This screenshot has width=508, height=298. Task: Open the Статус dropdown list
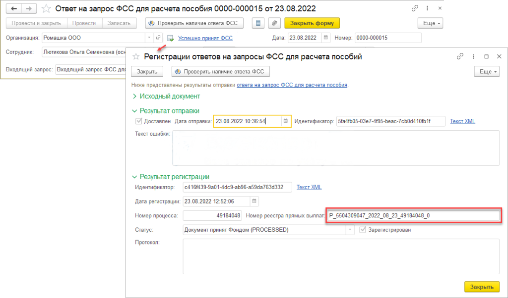click(350, 230)
